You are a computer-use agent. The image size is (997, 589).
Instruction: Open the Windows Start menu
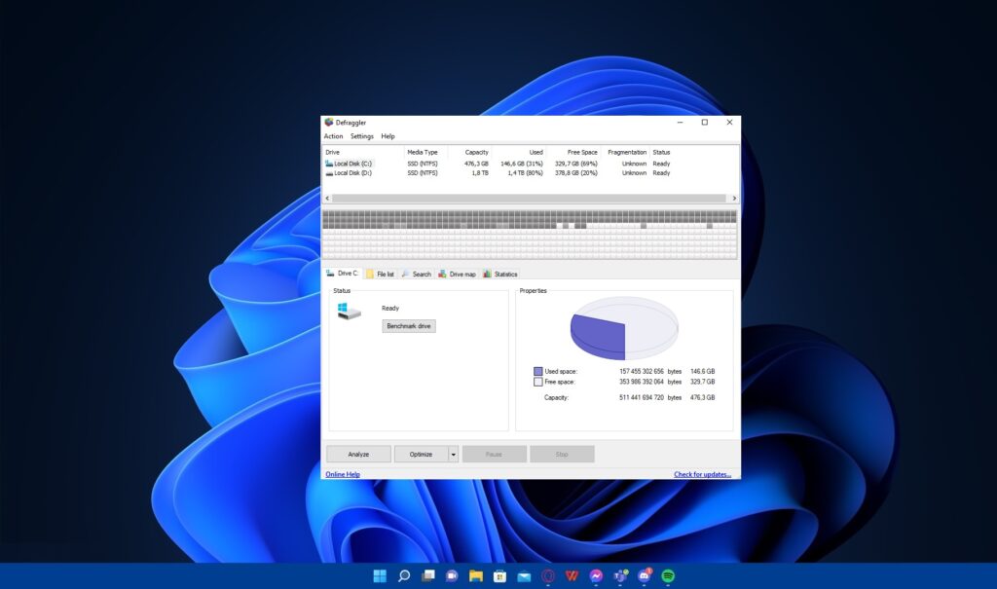coord(380,576)
